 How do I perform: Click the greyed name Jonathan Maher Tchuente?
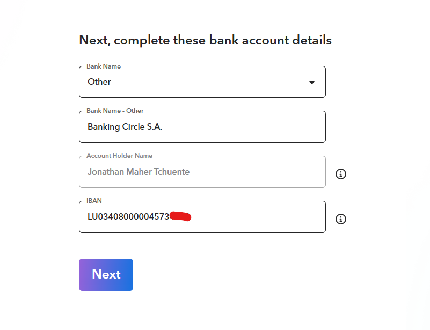pyautogui.click(x=139, y=172)
